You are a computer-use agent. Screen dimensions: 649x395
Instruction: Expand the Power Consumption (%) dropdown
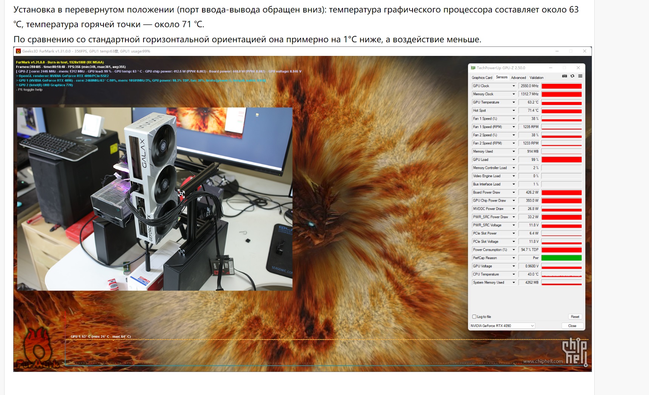click(514, 250)
